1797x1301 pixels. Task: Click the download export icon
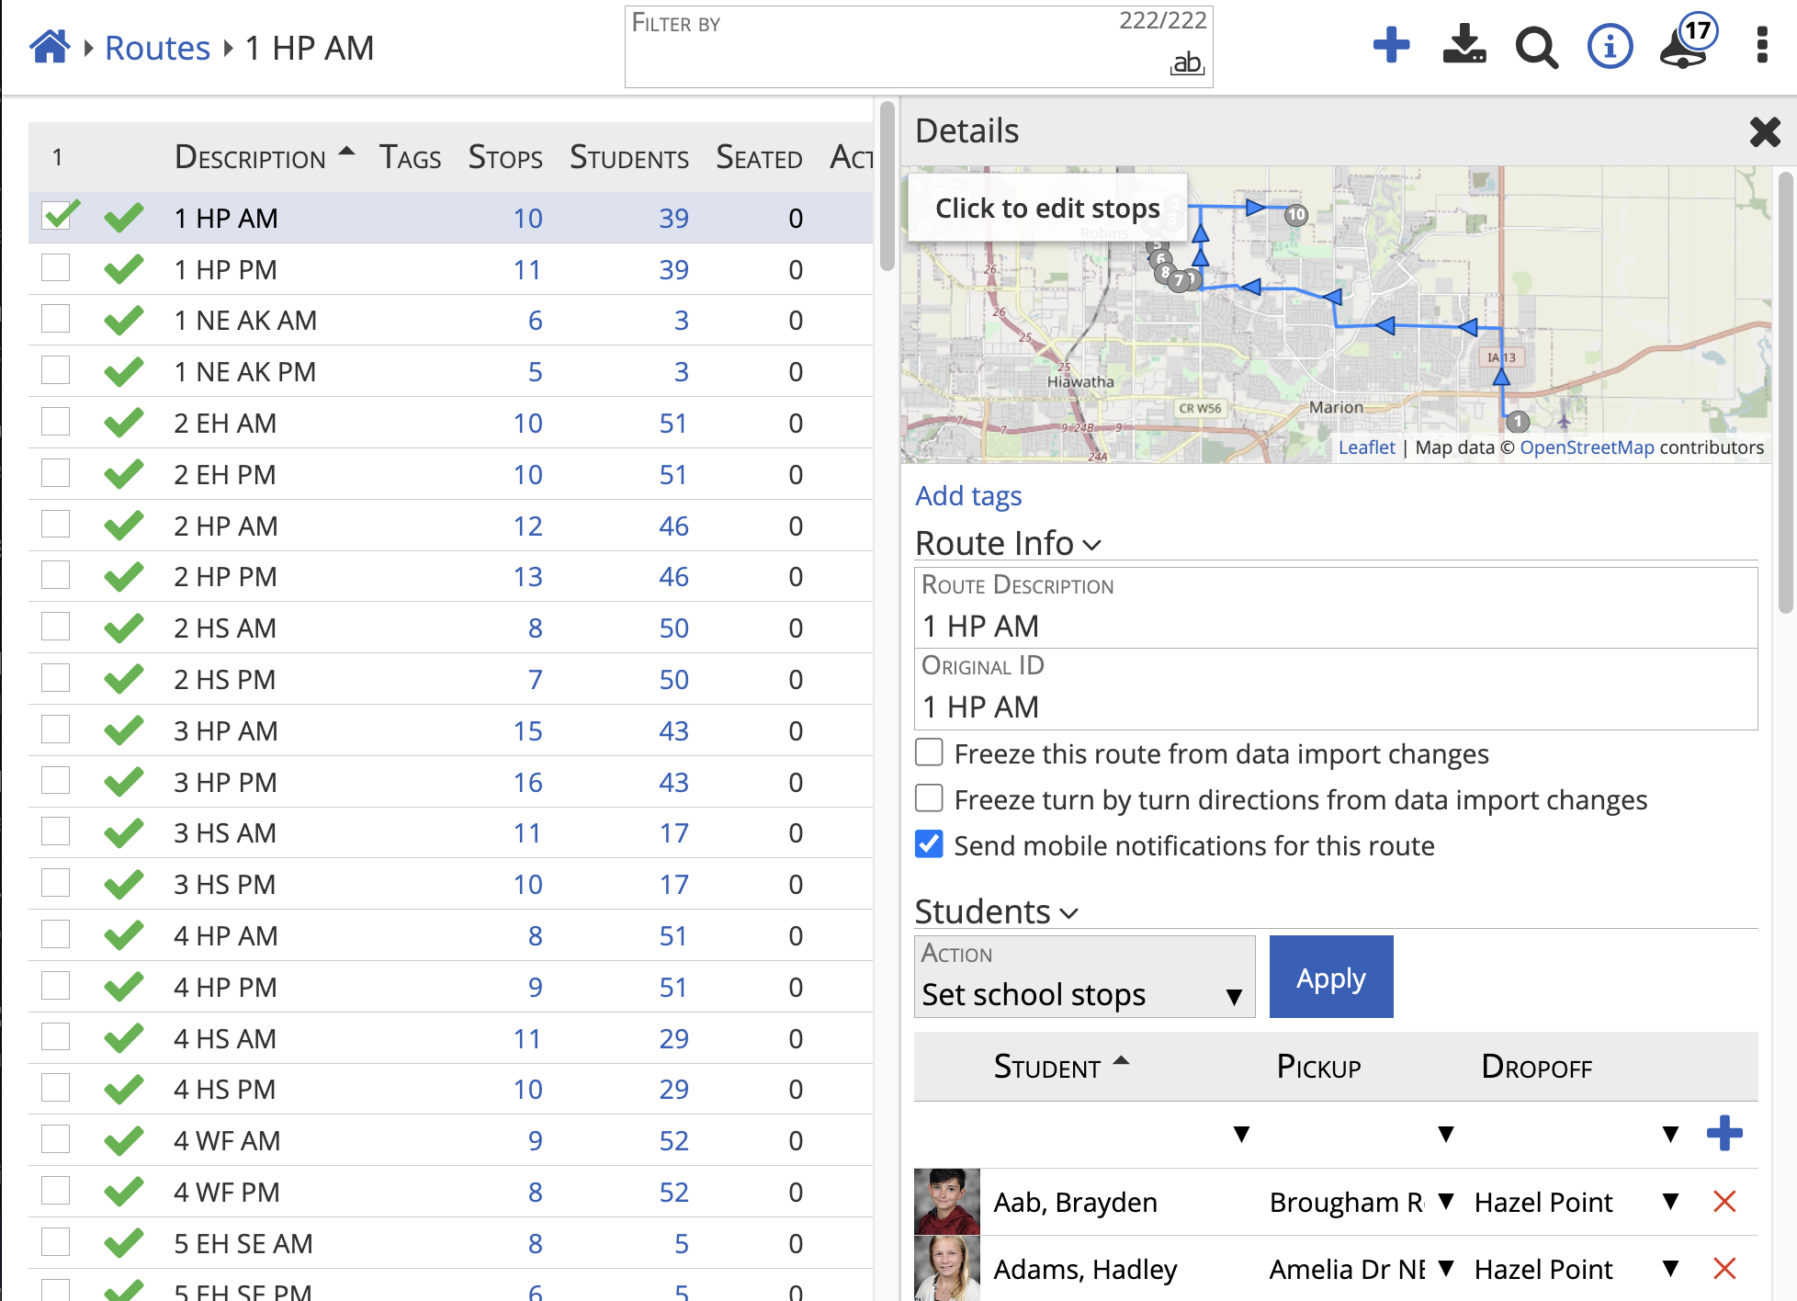tap(1464, 45)
